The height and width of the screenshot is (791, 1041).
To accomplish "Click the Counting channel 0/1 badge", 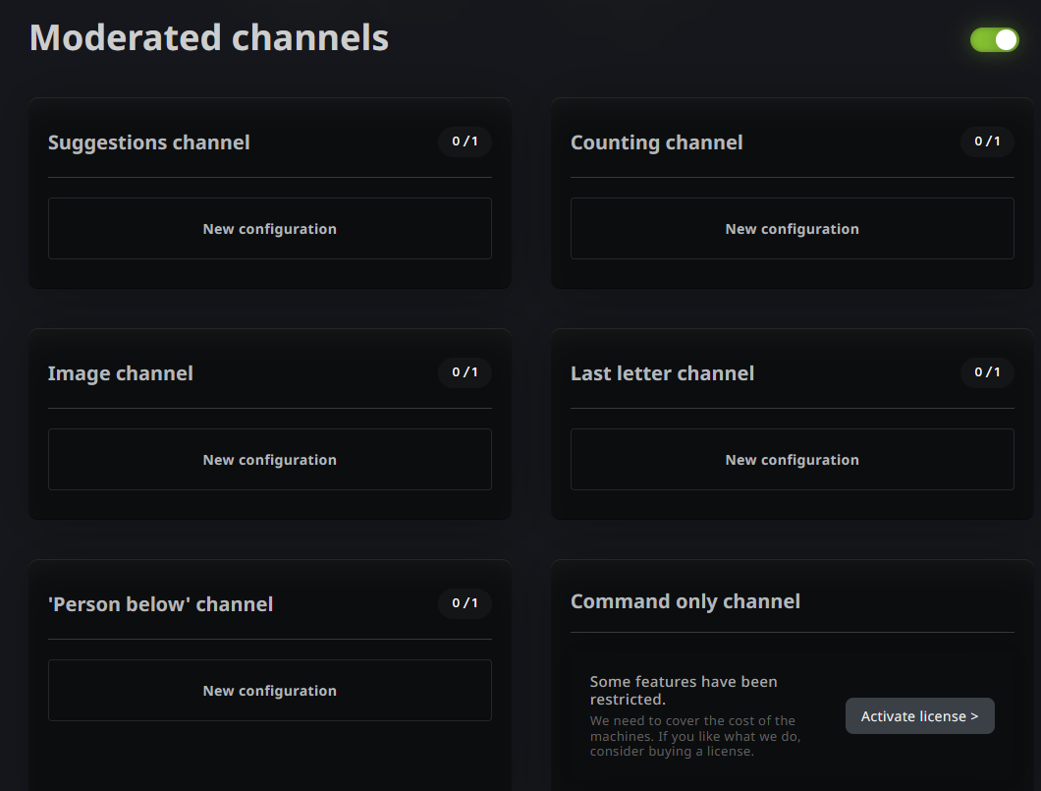I will click(x=987, y=141).
